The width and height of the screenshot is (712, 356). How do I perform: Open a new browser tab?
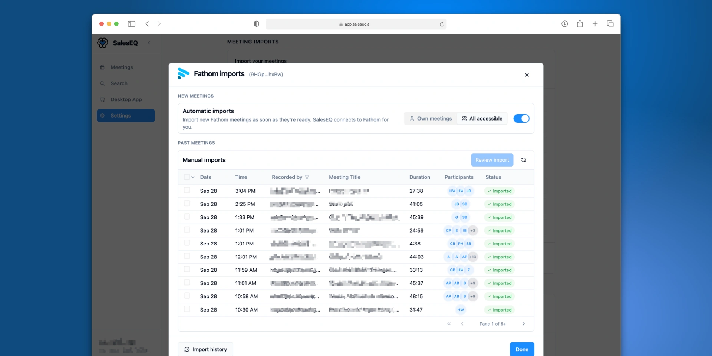[595, 24]
